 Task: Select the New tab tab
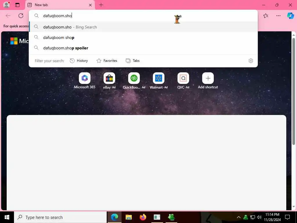click(60, 5)
